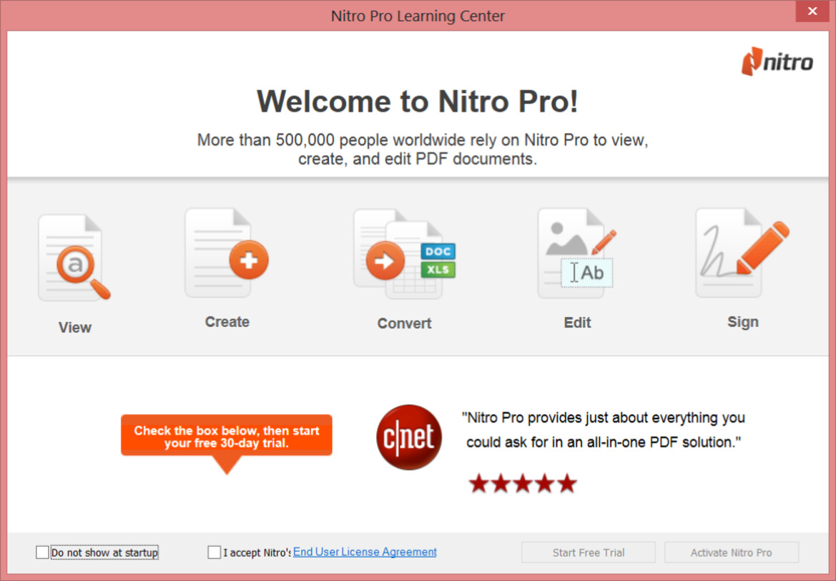Click the Create PDF plus icon
836x581 pixels.
coord(227,253)
